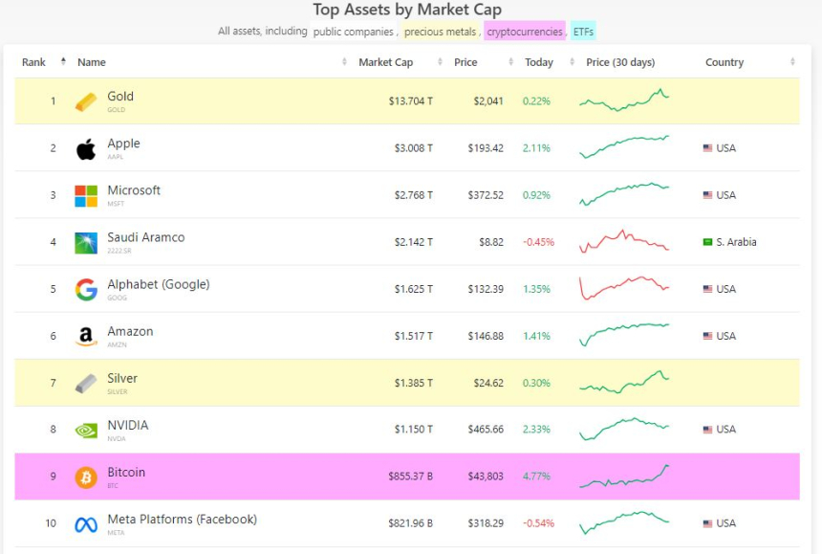Sort table by Price column
The height and width of the screenshot is (554, 822).
click(465, 62)
